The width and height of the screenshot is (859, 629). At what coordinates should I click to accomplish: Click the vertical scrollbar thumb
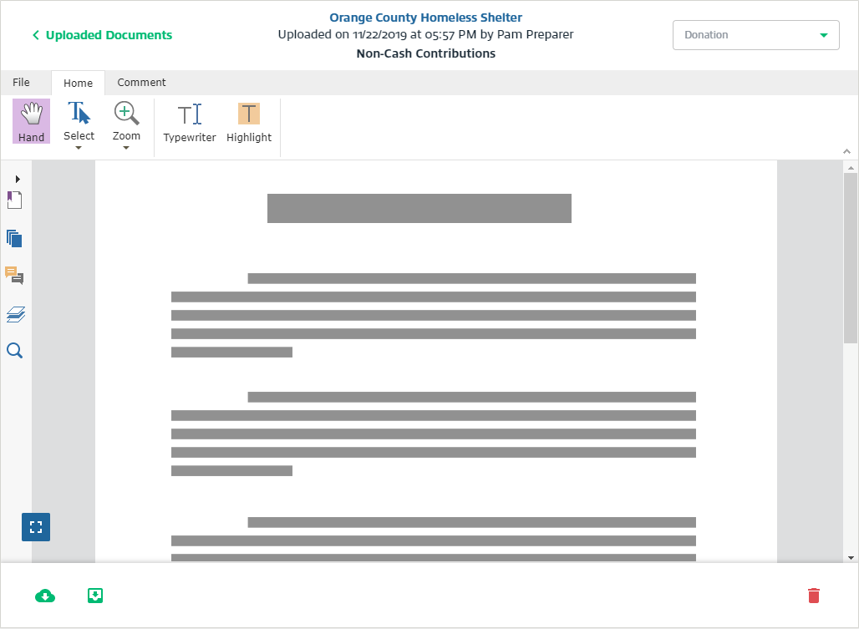point(851,258)
